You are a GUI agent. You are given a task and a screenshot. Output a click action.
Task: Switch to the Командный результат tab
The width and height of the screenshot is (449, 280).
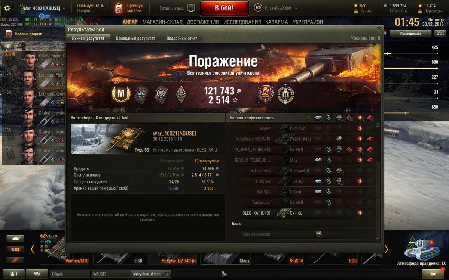pyautogui.click(x=135, y=38)
